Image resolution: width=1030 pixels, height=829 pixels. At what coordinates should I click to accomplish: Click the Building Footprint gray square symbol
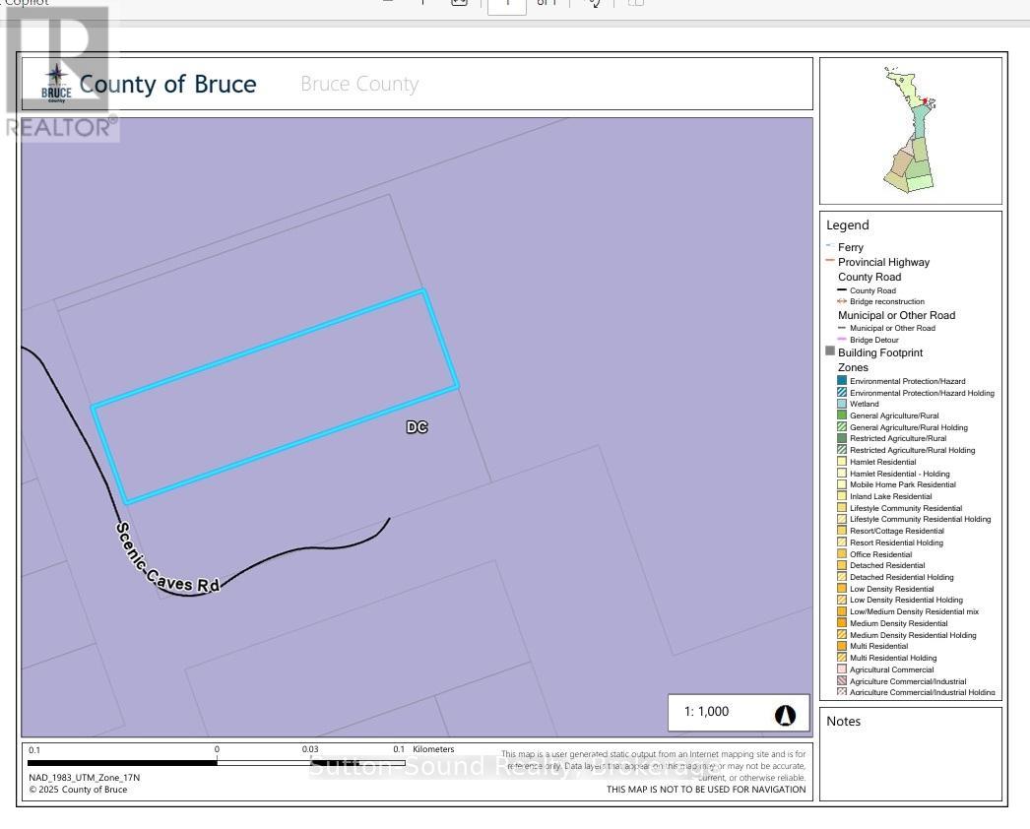[x=830, y=351]
